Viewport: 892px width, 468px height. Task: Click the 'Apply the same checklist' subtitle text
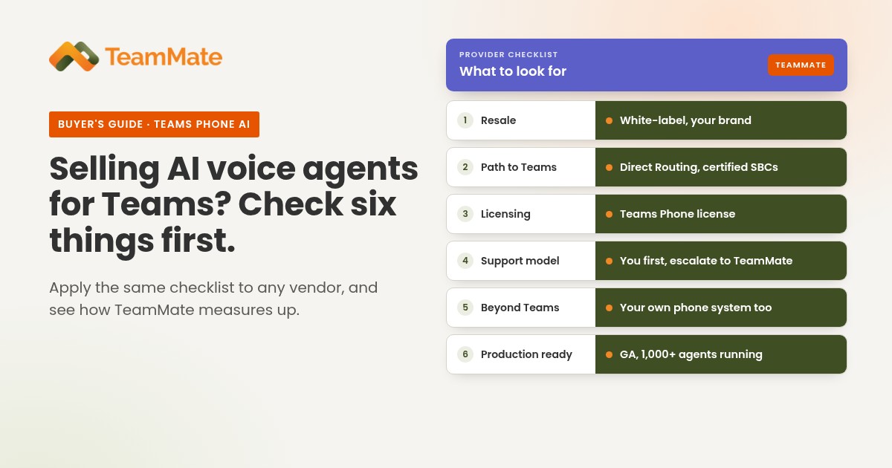(213, 299)
